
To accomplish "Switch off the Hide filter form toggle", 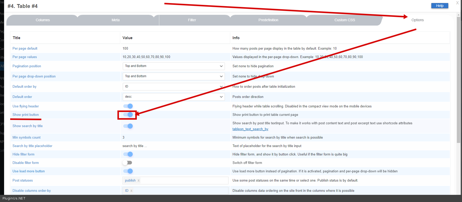I will tap(128, 154).
